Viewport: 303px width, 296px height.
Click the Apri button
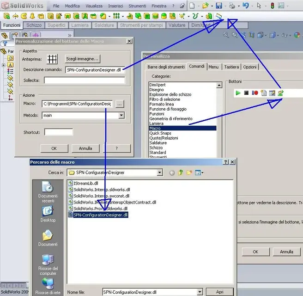pyautogui.click(x=220, y=292)
